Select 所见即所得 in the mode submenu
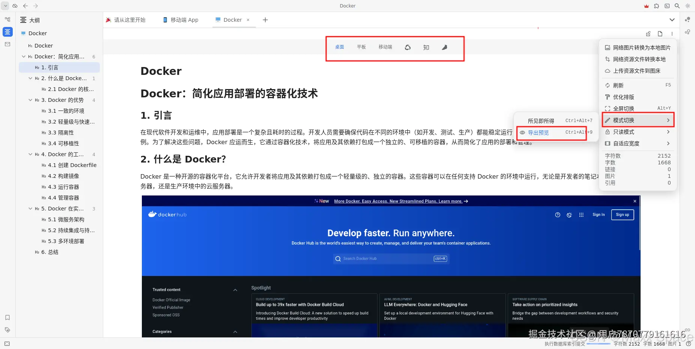Viewport: 695px width, 349px height. (x=556, y=121)
